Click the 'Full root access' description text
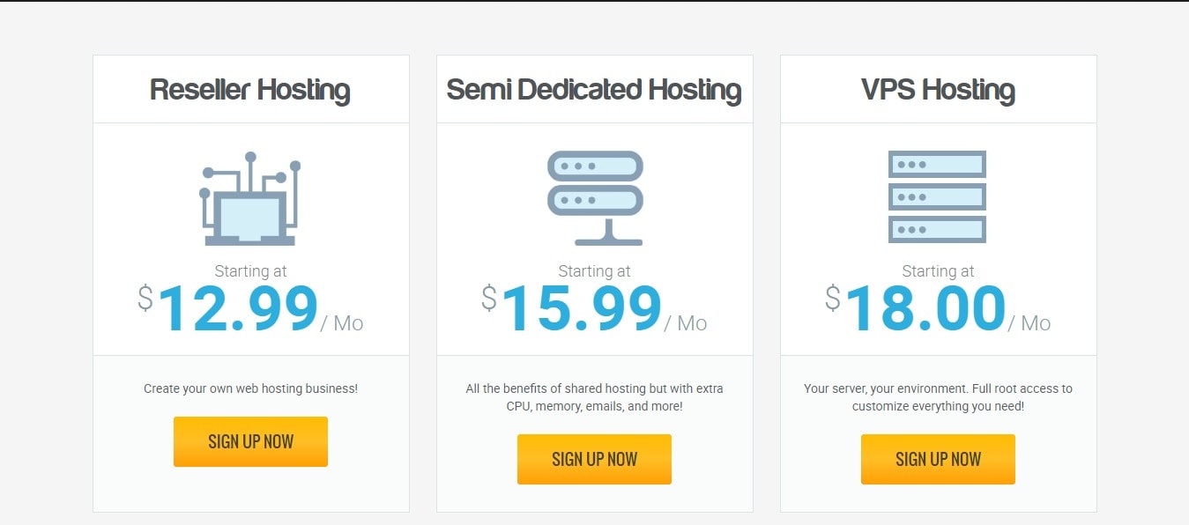This screenshot has width=1189, height=525. tap(938, 397)
